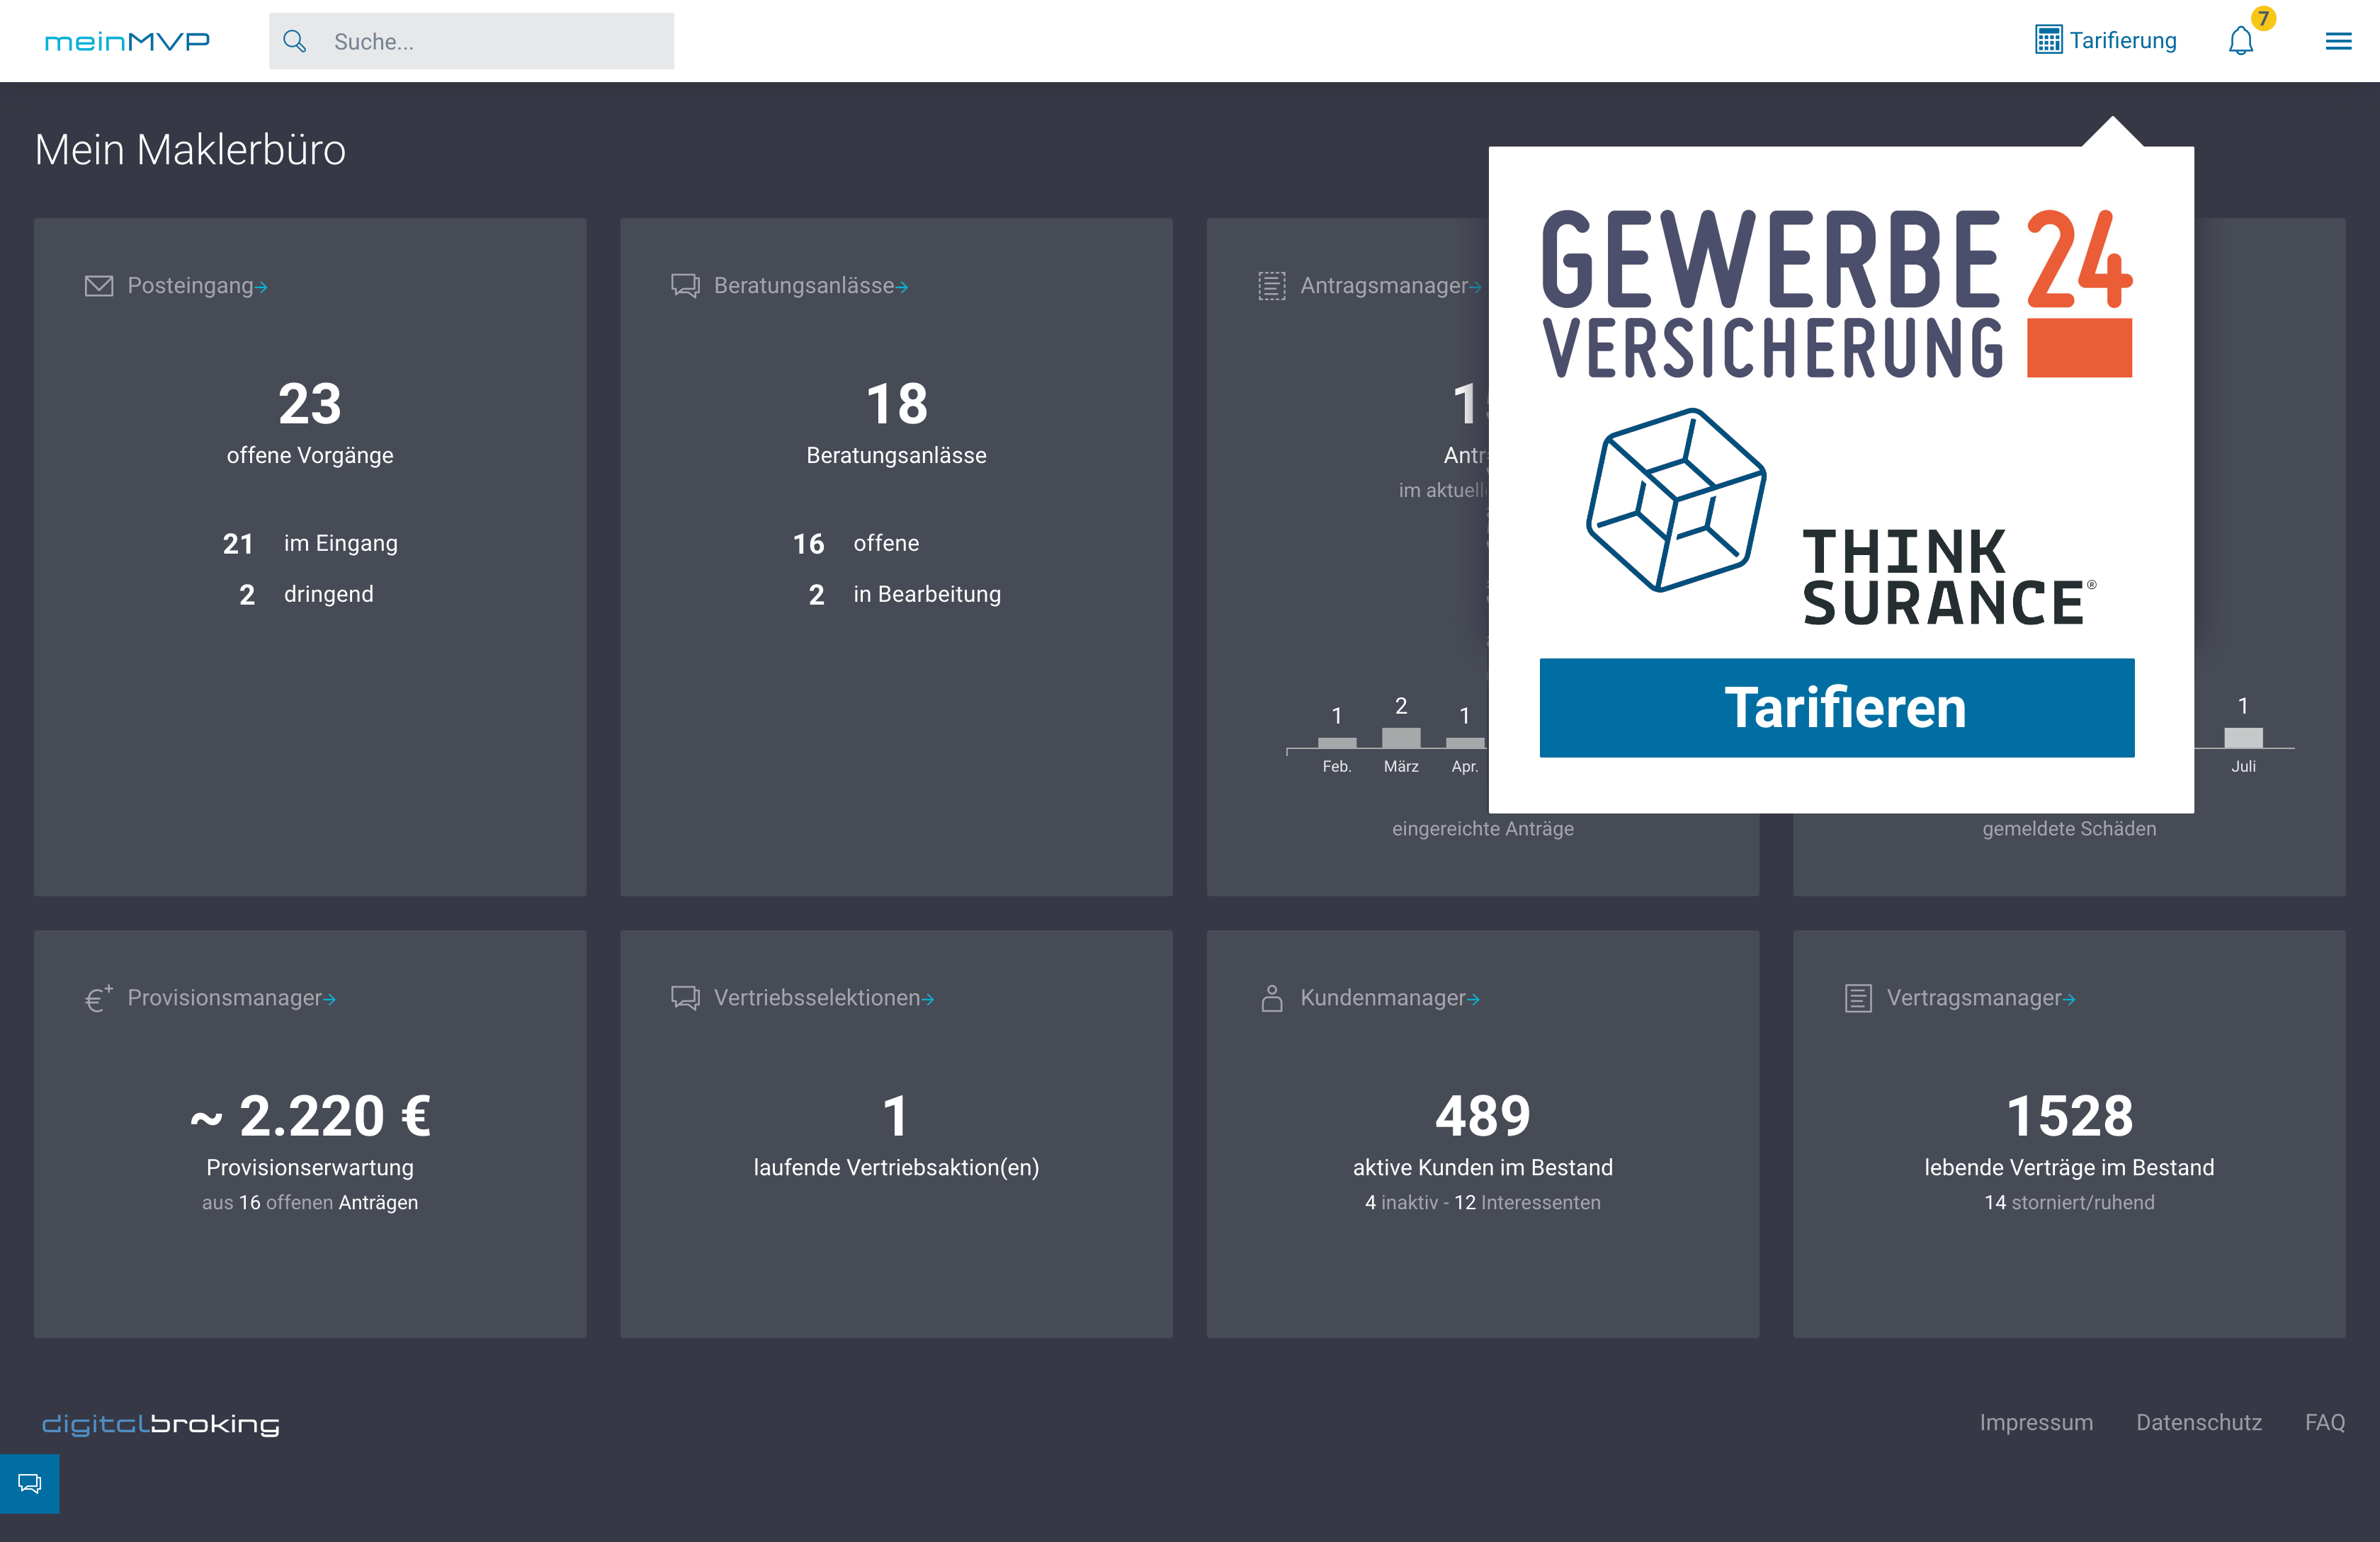Click the 2 in Bearbeitung entry
This screenshot has width=2380, height=1542.
click(904, 595)
